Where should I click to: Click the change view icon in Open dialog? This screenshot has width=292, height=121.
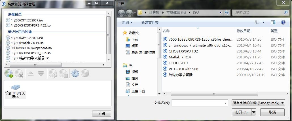click(257, 22)
